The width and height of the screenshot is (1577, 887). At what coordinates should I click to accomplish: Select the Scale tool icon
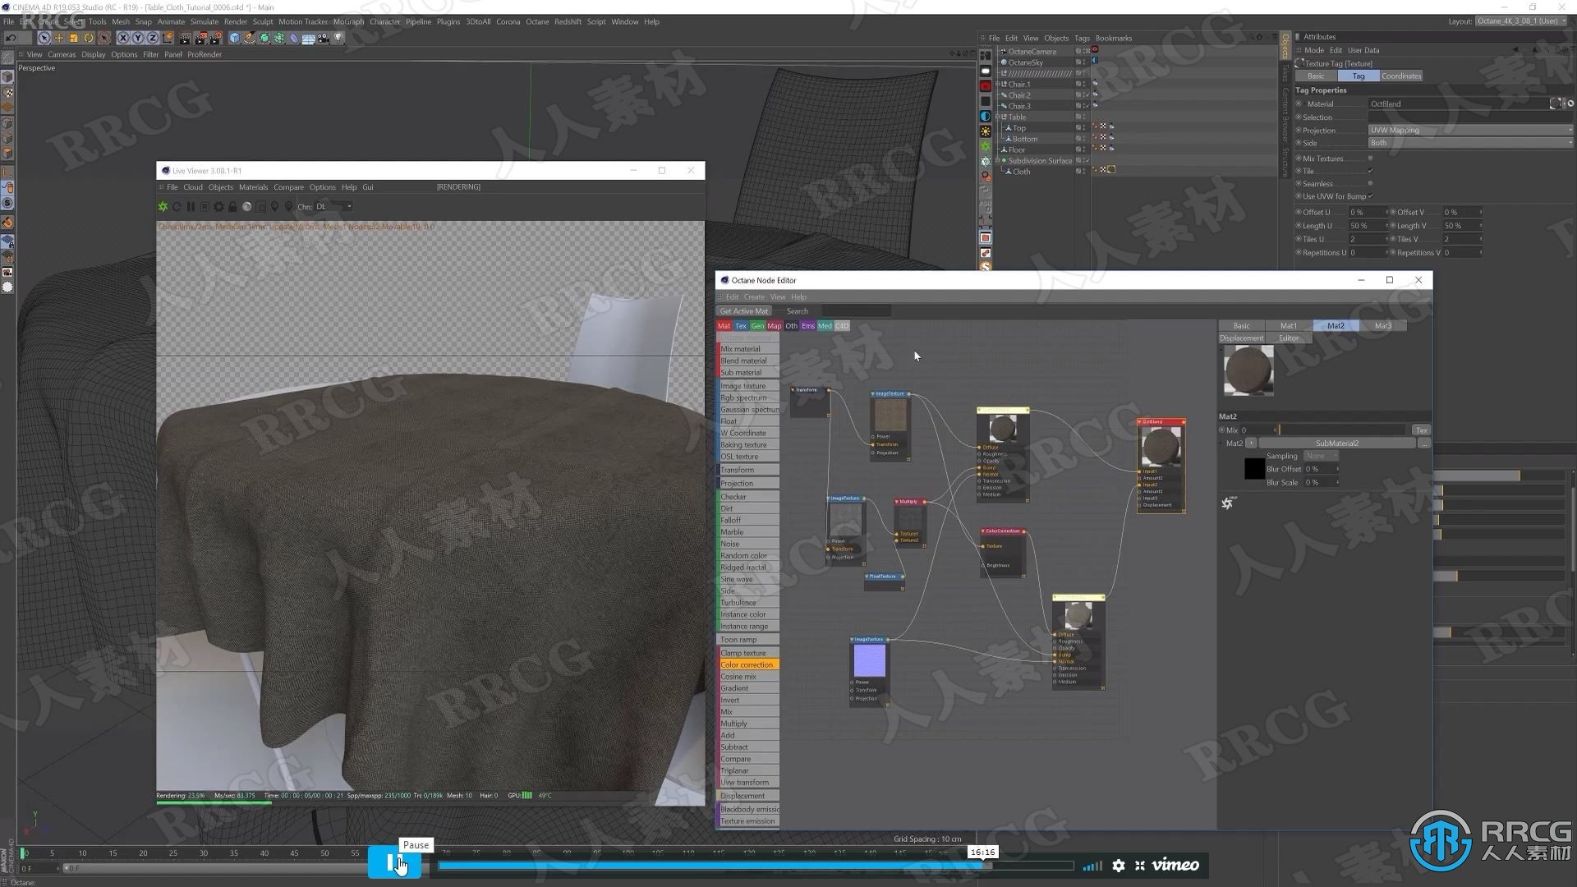coord(74,38)
